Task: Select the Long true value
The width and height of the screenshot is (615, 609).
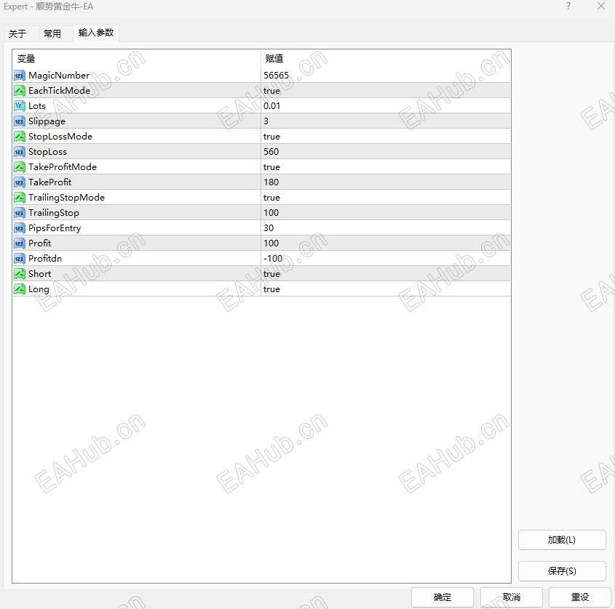Action: [x=271, y=289]
